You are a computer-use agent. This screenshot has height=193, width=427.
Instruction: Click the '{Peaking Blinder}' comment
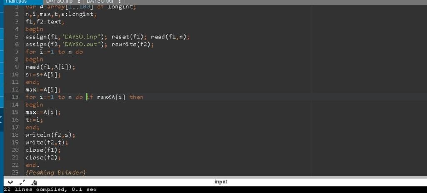click(55, 173)
